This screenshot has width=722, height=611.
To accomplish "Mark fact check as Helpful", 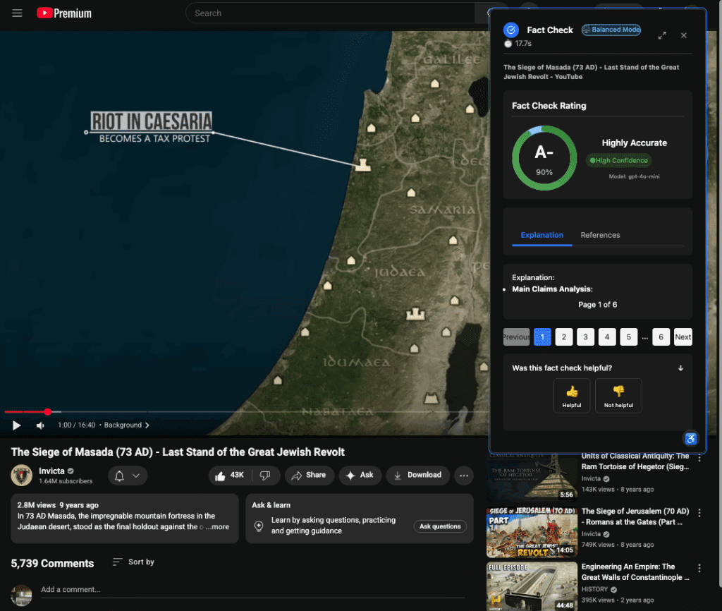I will coord(572,395).
